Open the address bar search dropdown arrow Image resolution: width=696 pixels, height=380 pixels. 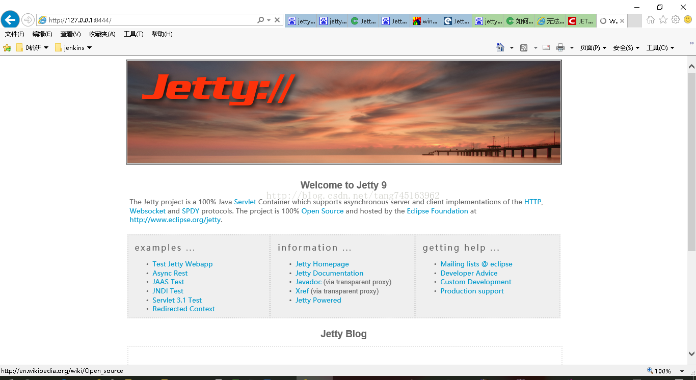269,20
